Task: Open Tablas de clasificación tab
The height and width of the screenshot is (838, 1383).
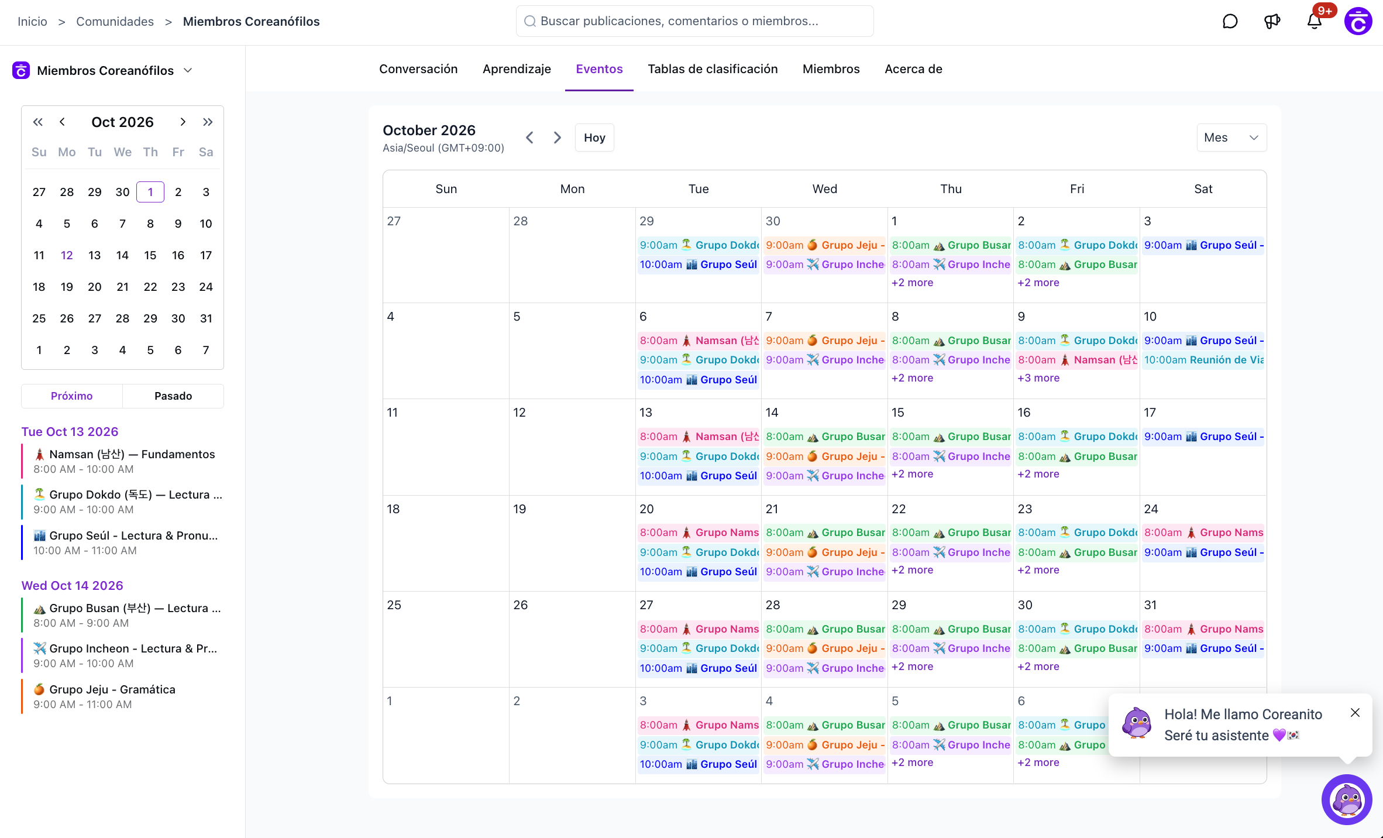Action: coord(713,69)
